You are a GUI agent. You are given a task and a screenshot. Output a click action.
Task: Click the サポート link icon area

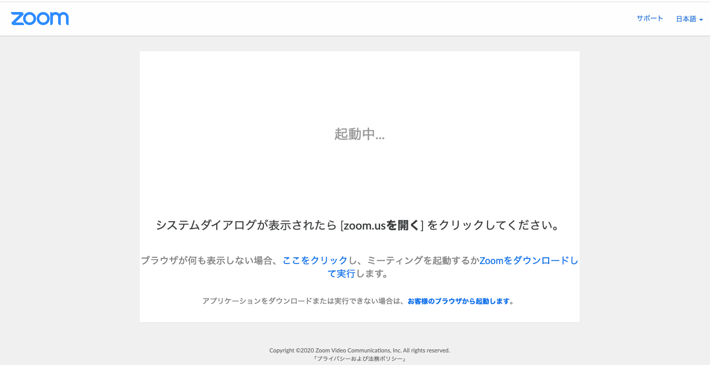pos(649,18)
